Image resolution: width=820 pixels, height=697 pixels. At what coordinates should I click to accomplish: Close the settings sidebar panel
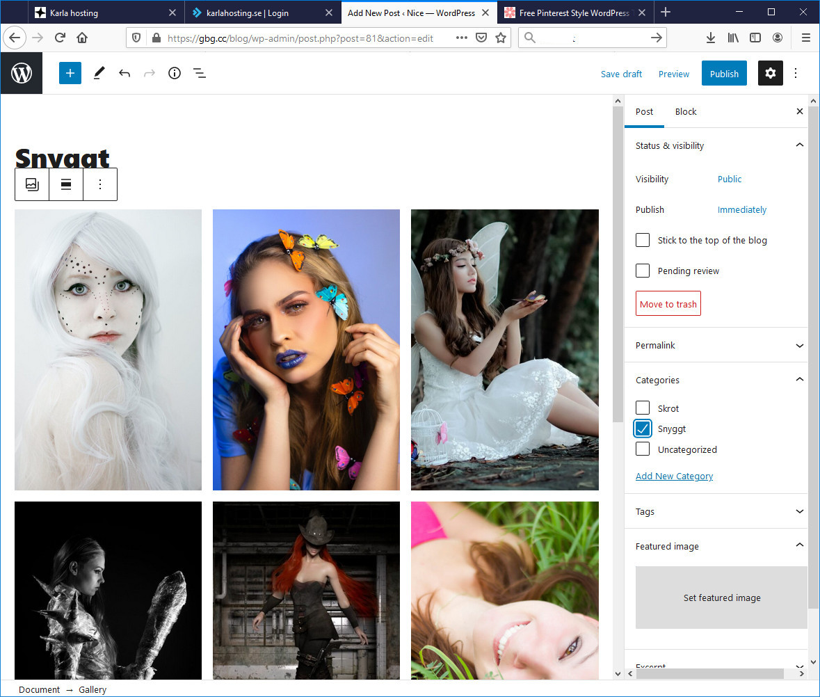click(800, 111)
